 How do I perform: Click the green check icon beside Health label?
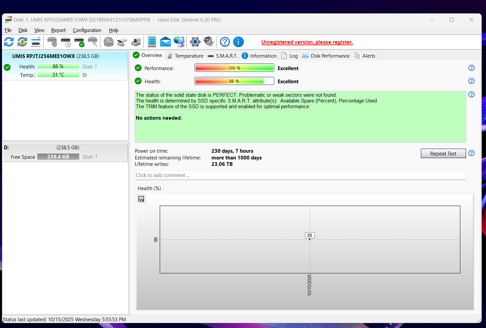point(138,81)
